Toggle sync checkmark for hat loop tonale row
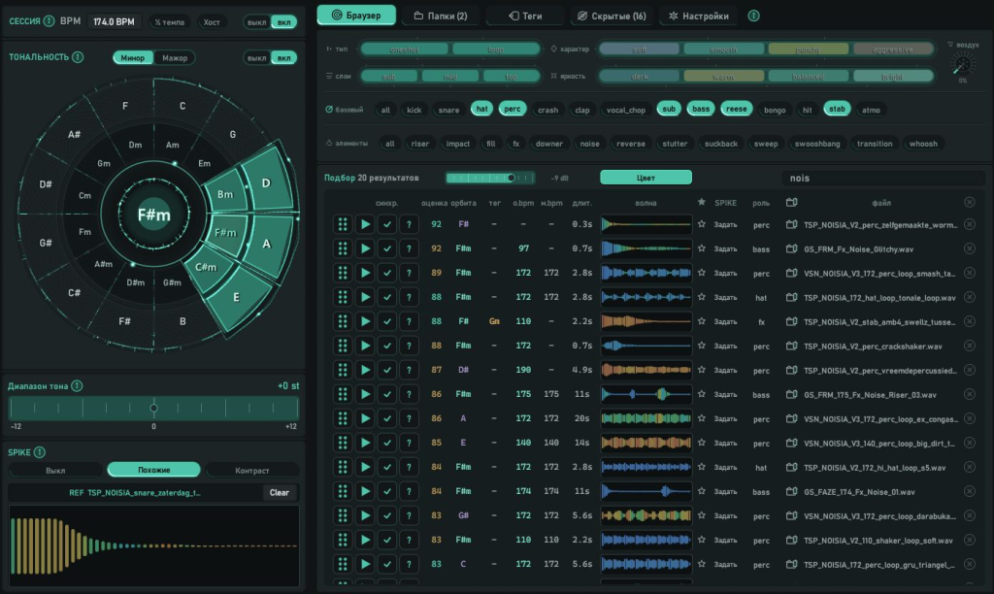The height and width of the screenshot is (594, 994). coord(386,297)
